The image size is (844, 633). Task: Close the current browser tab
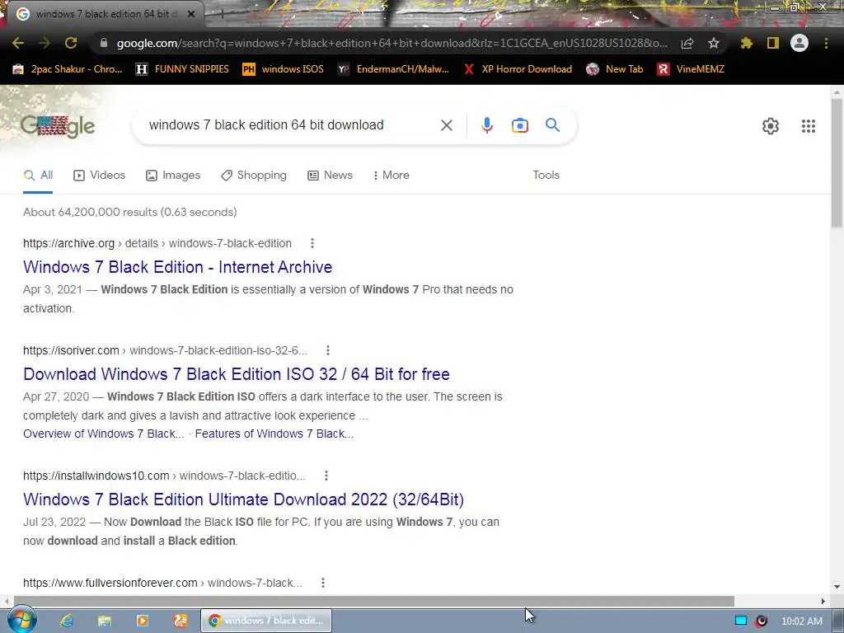[x=191, y=14]
